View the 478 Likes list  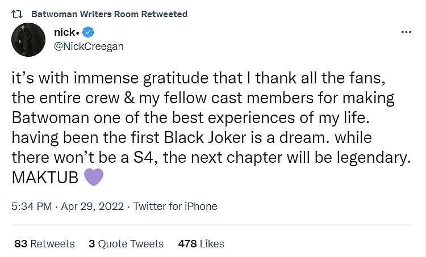201,244
